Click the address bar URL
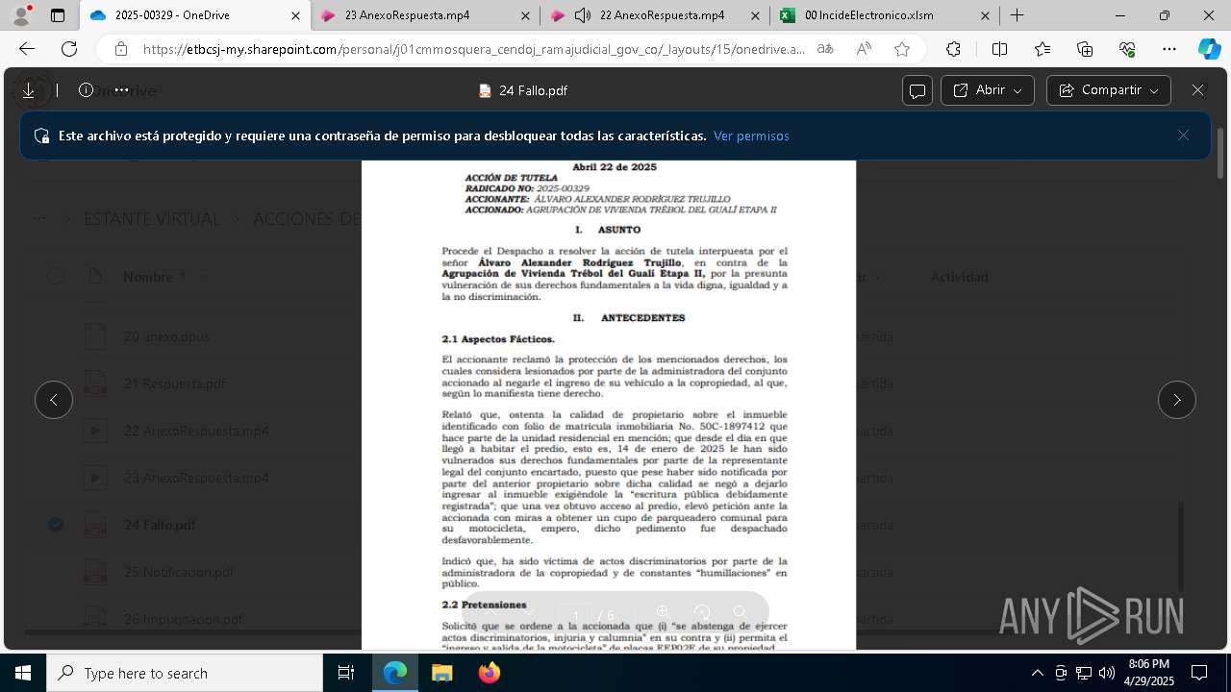Screen dimensions: 1231x692 click(474, 49)
